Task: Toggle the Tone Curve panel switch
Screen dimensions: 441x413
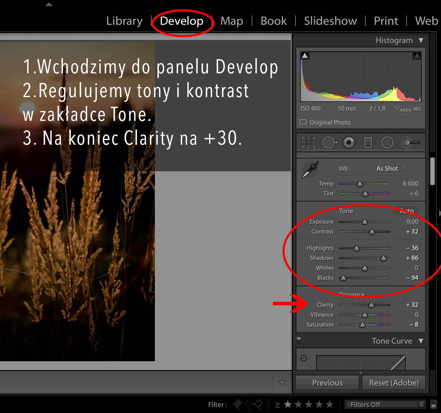Action: (299, 340)
